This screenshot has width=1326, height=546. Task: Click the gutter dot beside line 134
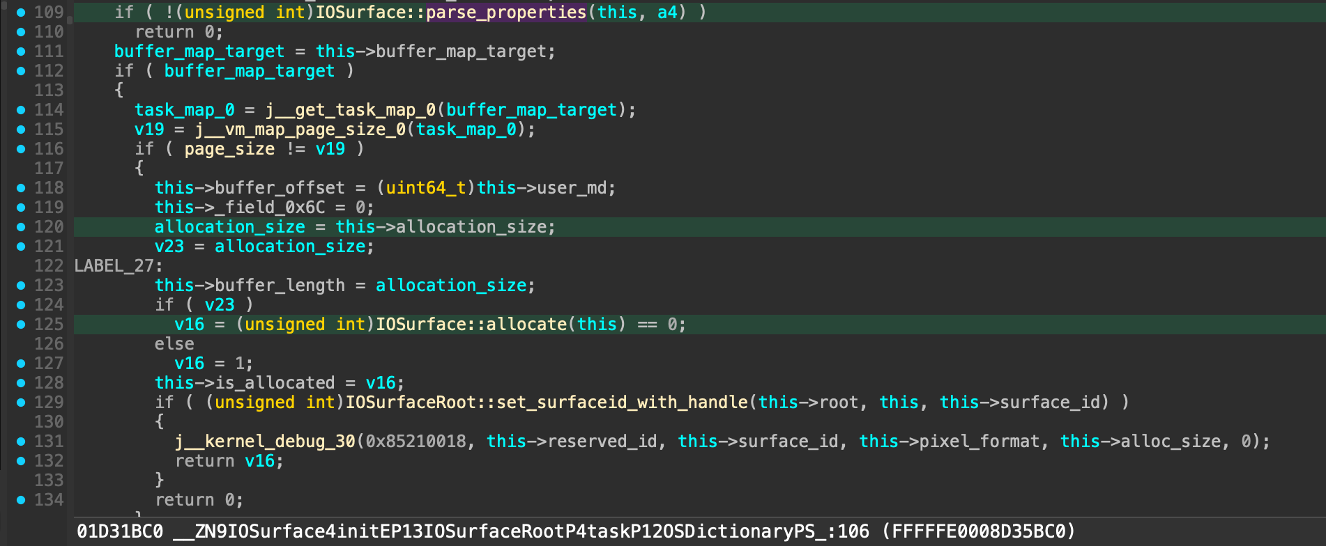(21, 500)
